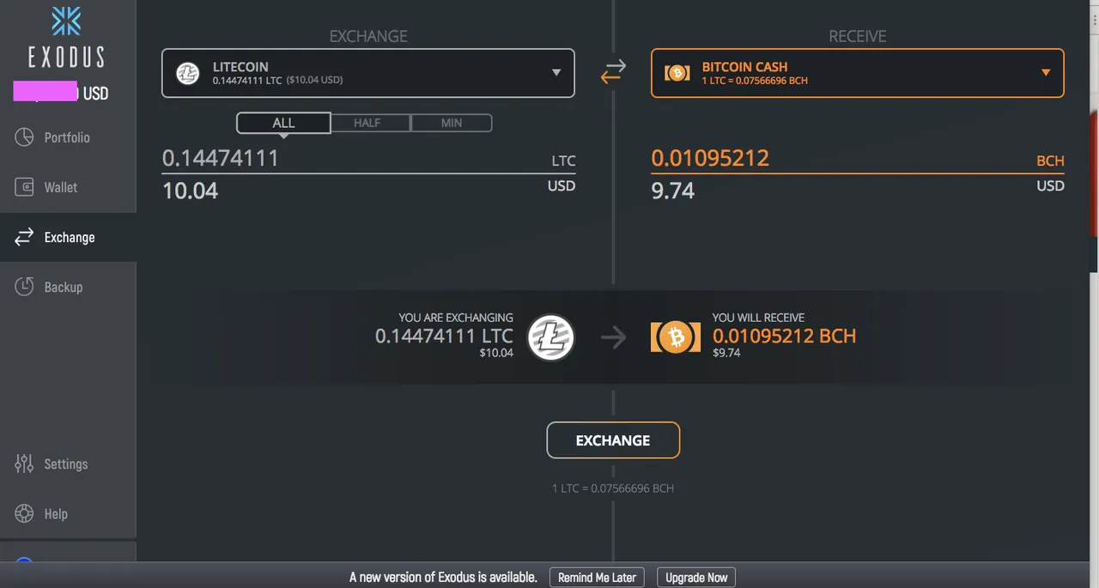
Task: Click the $9.74 value in summary
Action: [x=726, y=353]
